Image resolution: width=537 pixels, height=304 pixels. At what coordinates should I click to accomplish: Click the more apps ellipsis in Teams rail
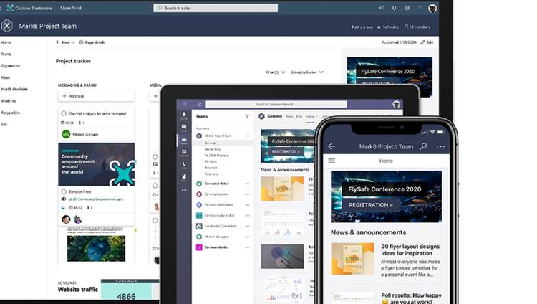click(x=184, y=190)
